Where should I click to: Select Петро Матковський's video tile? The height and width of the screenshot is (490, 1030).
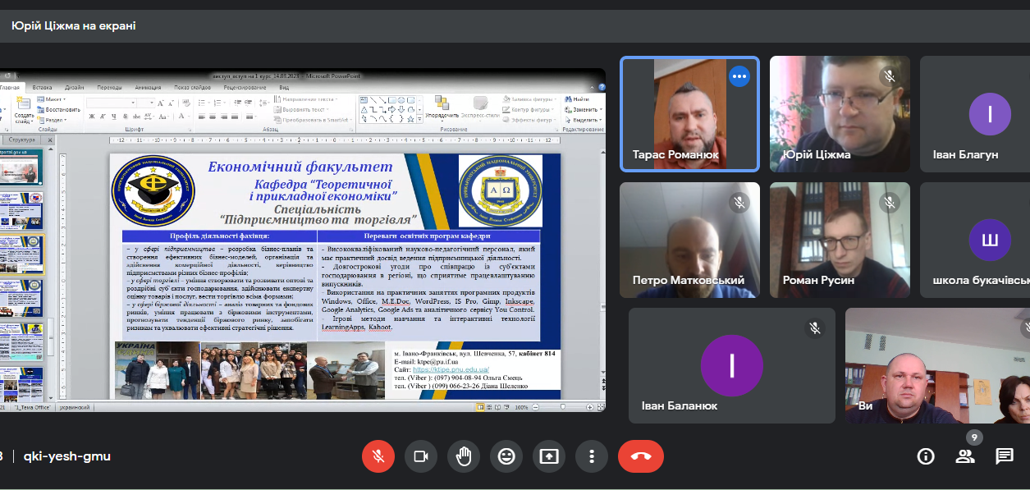point(689,240)
